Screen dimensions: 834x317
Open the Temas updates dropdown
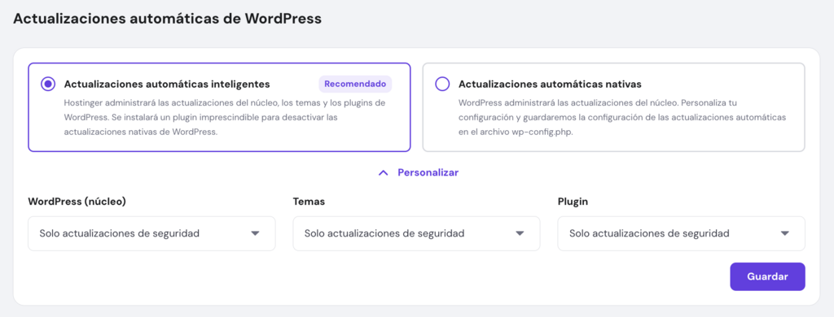point(416,233)
